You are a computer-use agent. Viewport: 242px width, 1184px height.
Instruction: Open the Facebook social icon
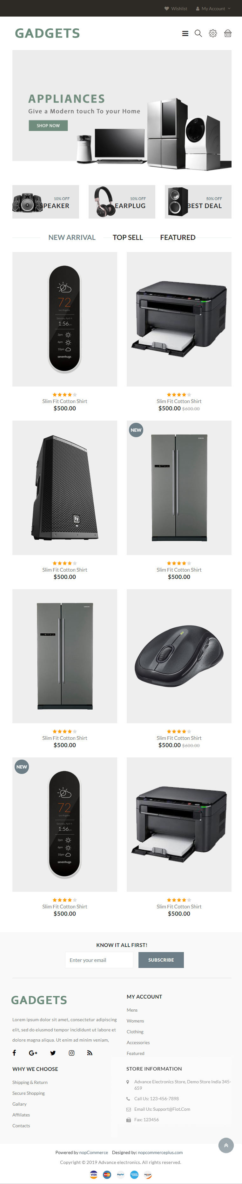point(14,1052)
